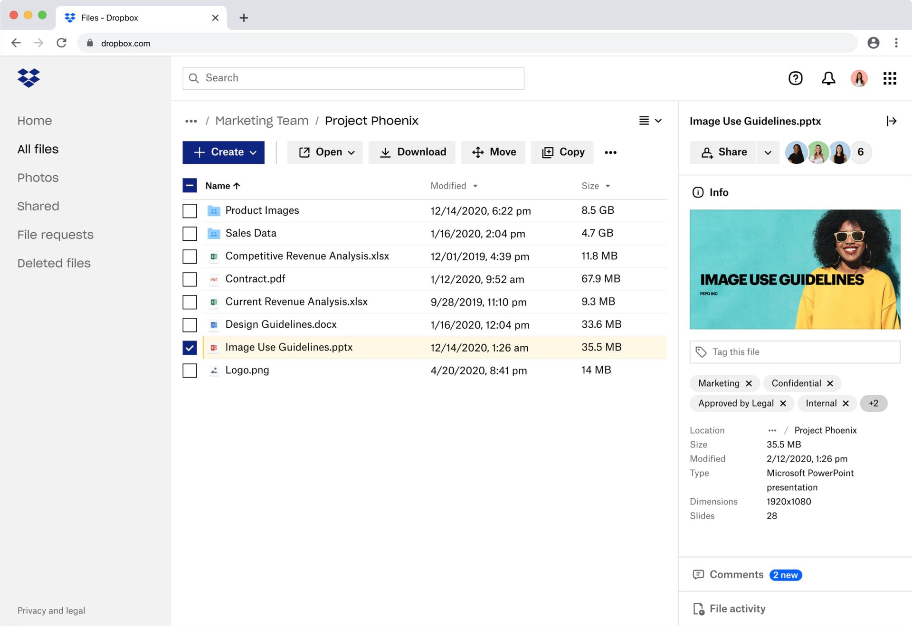The width and height of the screenshot is (912, 626).
Task: Open the Deleted files section
Action: click(54, 263)
